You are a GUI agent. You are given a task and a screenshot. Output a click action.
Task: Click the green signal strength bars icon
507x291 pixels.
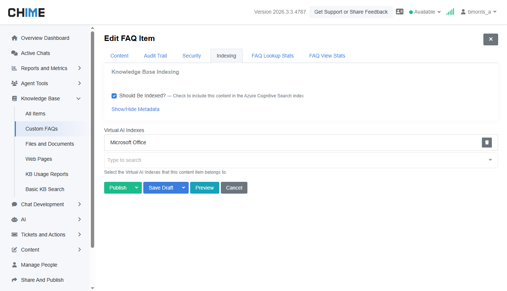[x=450, y=12]
